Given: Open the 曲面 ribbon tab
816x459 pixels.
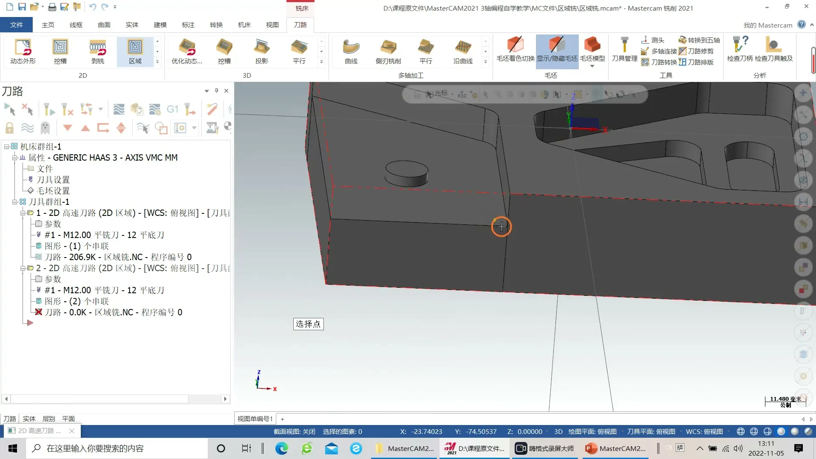Looking at the screenshot, I should pyautogui.click(x=104, y=25).
